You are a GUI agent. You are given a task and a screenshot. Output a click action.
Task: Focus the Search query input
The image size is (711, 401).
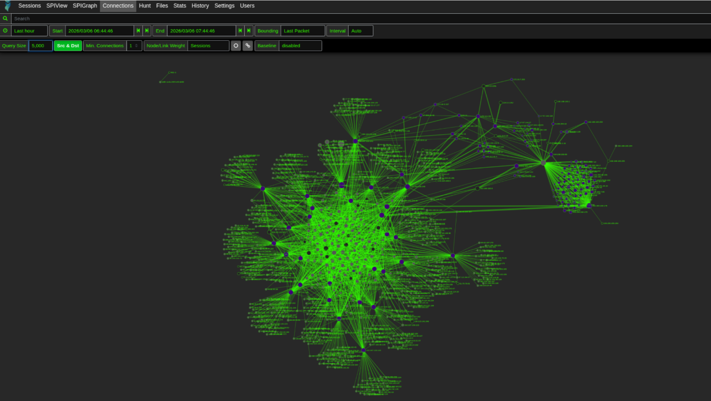[357, 19]
